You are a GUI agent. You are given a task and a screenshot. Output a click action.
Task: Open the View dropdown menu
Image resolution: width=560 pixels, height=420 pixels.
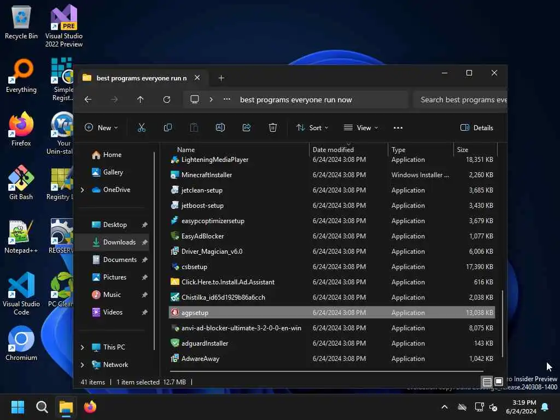(361, 127)
